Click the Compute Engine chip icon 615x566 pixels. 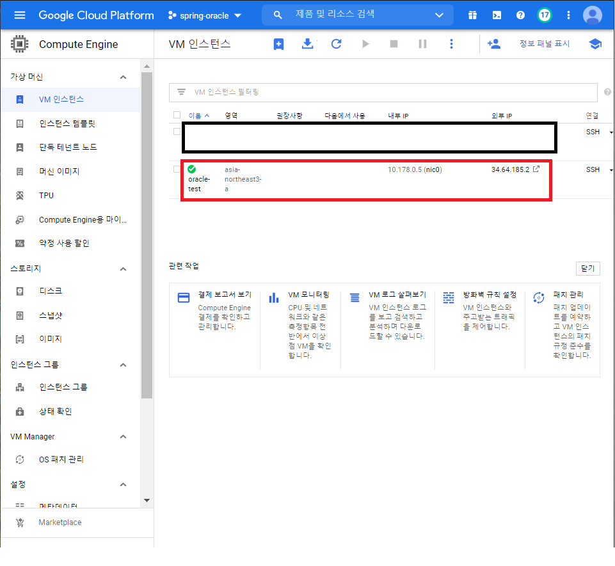point(19,44)
